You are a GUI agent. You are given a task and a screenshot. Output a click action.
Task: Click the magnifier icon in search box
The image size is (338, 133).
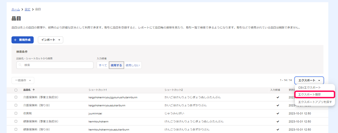pyautogui.click(x=20, y=65)
